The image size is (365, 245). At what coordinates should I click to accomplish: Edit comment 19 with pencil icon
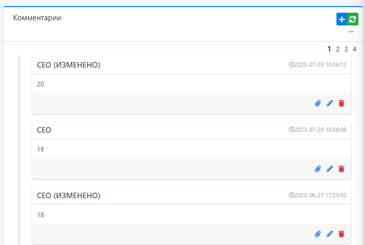click(329, 169)
